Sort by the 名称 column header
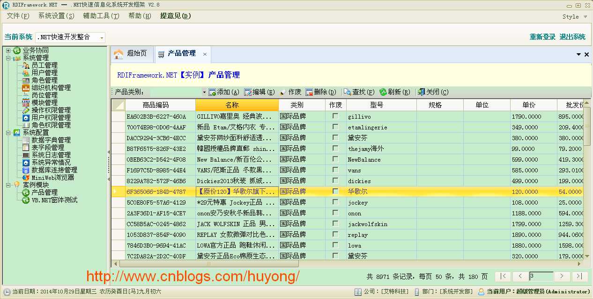This screenshot has height=299, width=593. point(237,105)
